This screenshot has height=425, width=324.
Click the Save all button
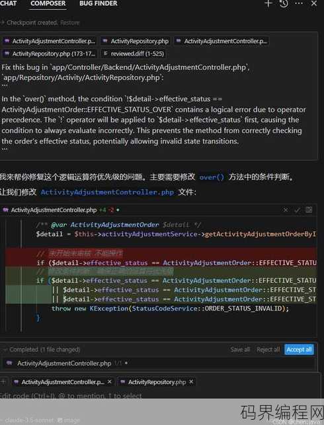point(240,350)
